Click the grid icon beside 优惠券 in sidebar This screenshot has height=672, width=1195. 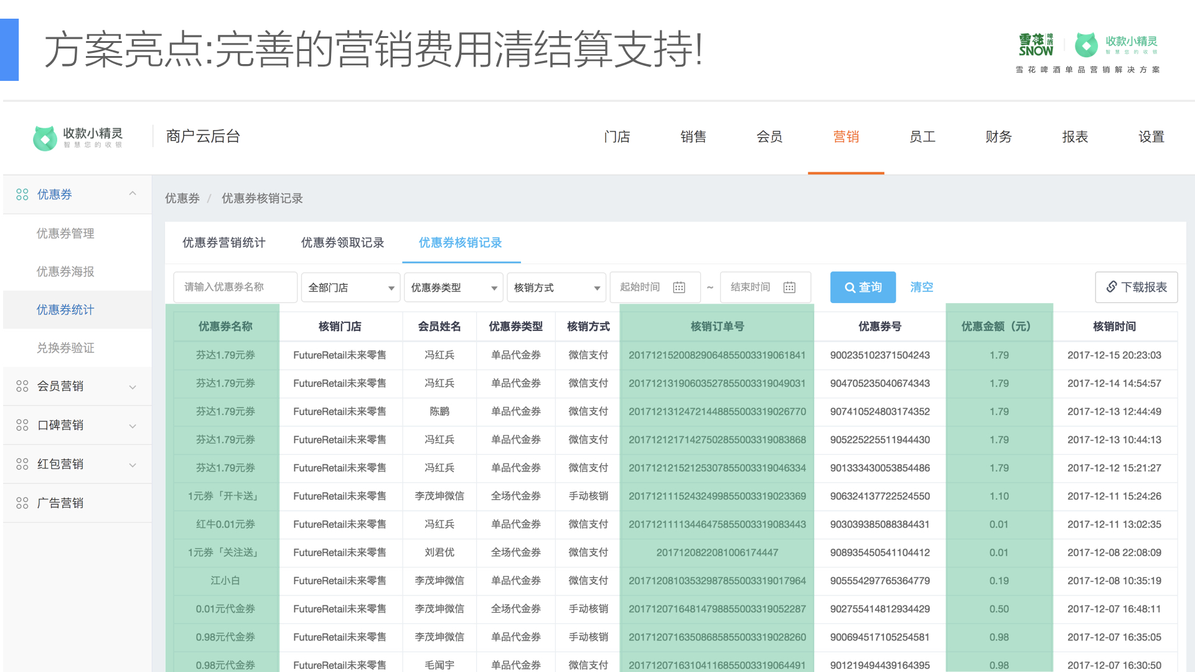click(22, 195)
